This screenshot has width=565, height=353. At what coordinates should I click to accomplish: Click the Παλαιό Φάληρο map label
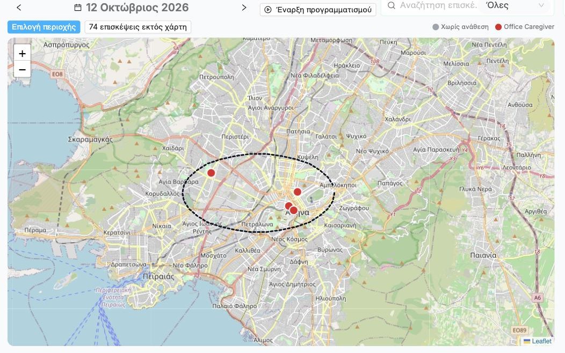coord(235,306)
